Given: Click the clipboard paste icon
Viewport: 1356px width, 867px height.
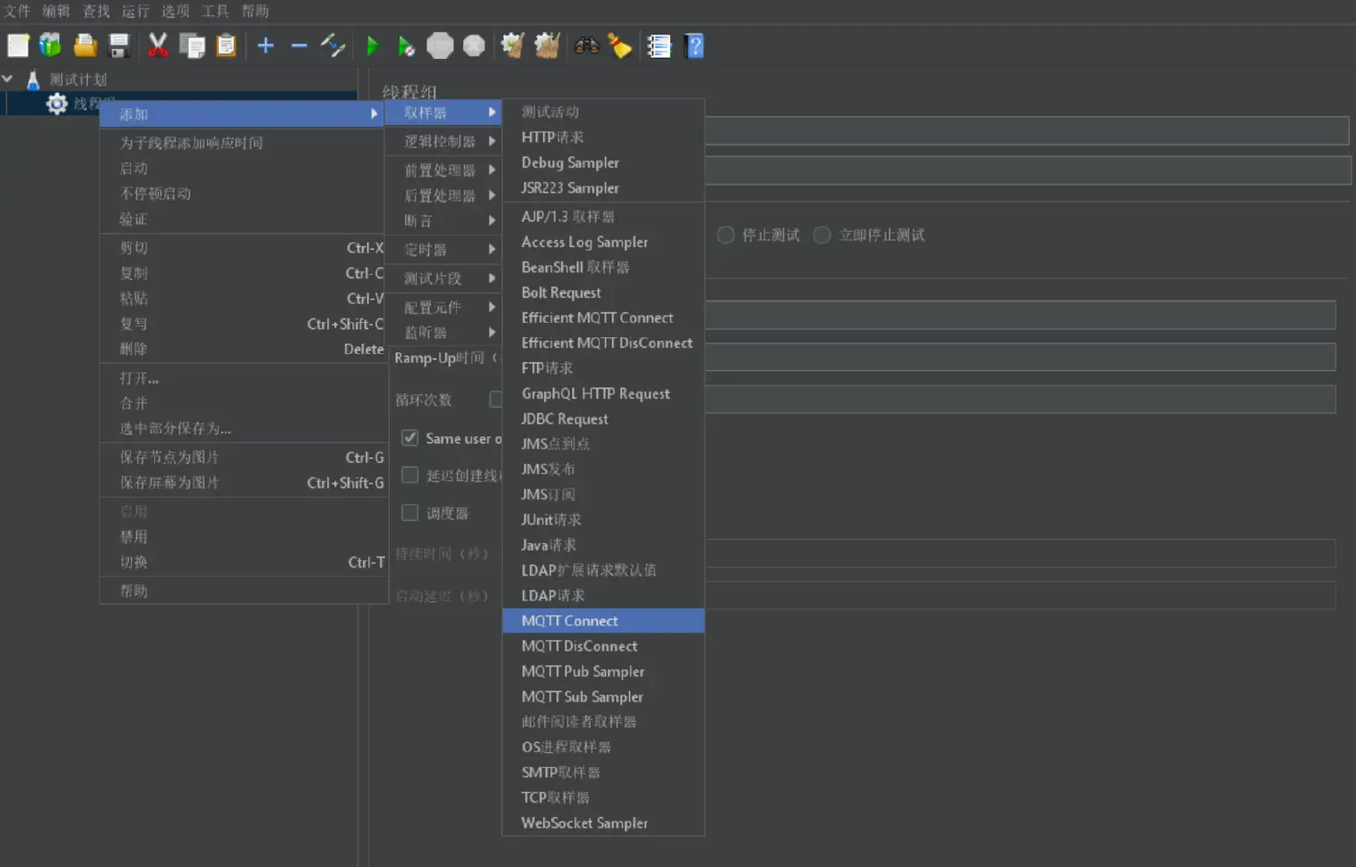Looking at the screenshot, I should pyautogui.click(x=227, y=45).
